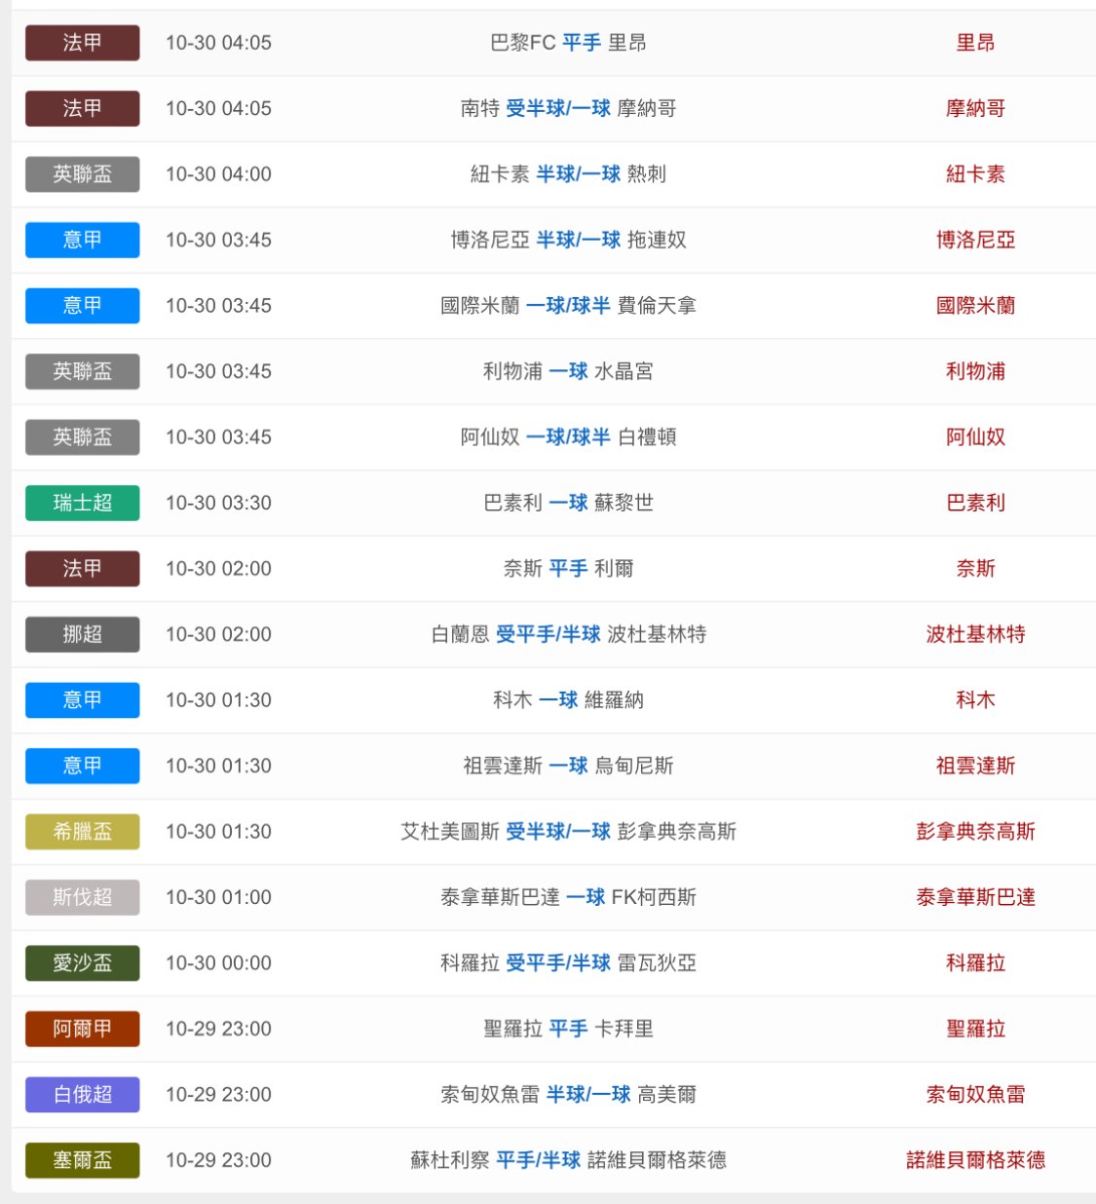
Task: Click the red 諾維貝爾格萊德 pick
Action: coord(975,1160)
